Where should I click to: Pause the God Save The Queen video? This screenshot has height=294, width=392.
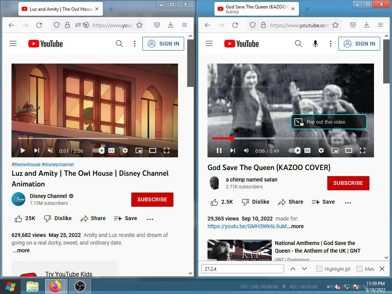tap(219, 150)
